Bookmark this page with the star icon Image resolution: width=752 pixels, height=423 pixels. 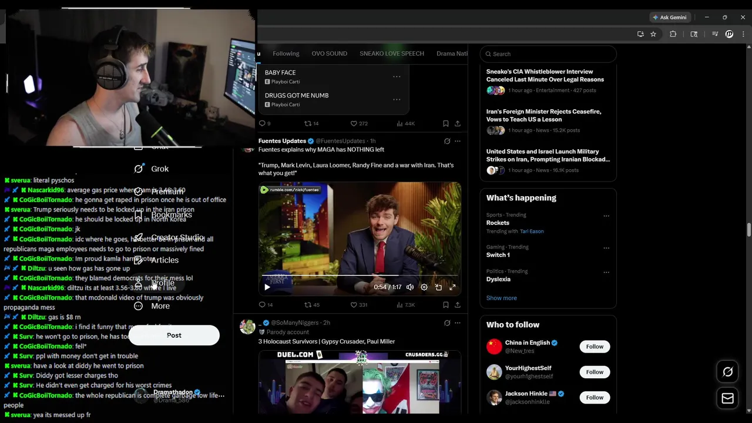tap(653, 34)
